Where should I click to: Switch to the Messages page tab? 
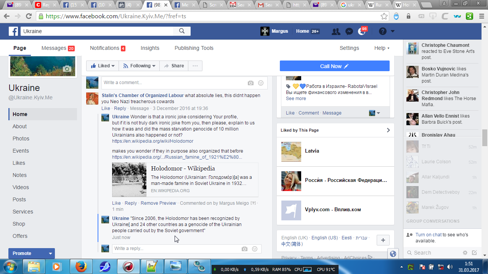58,48
